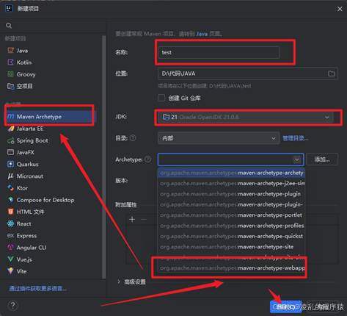
Task: Select maven-archetype-plugin entry in the list
Action: tap(231, 194)
